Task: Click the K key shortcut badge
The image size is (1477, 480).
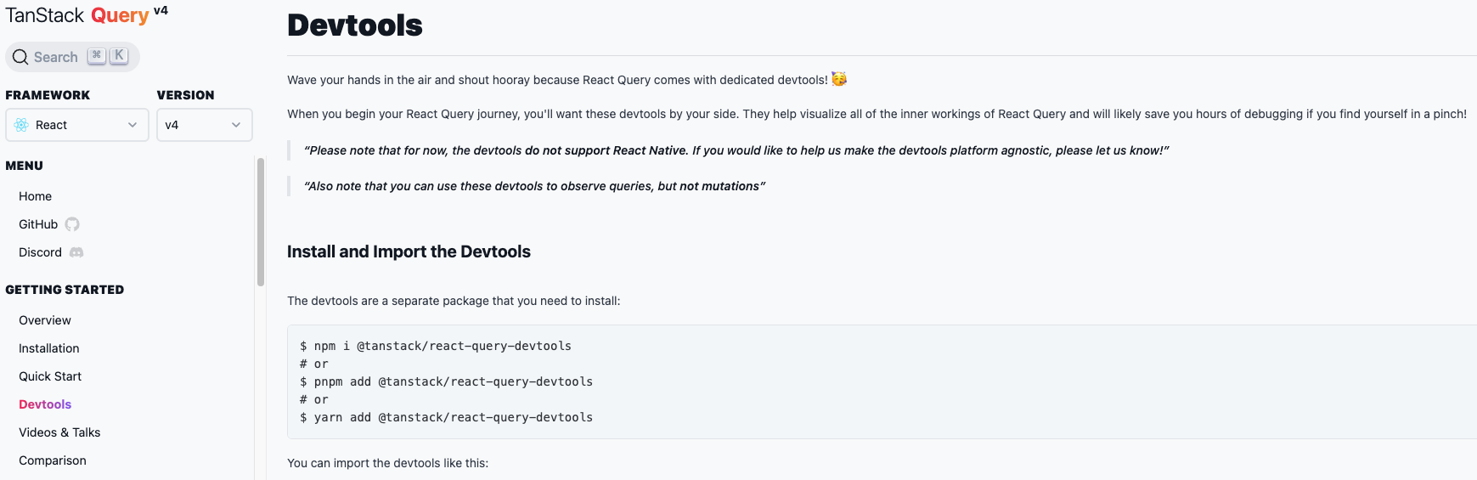Action: 119,55
